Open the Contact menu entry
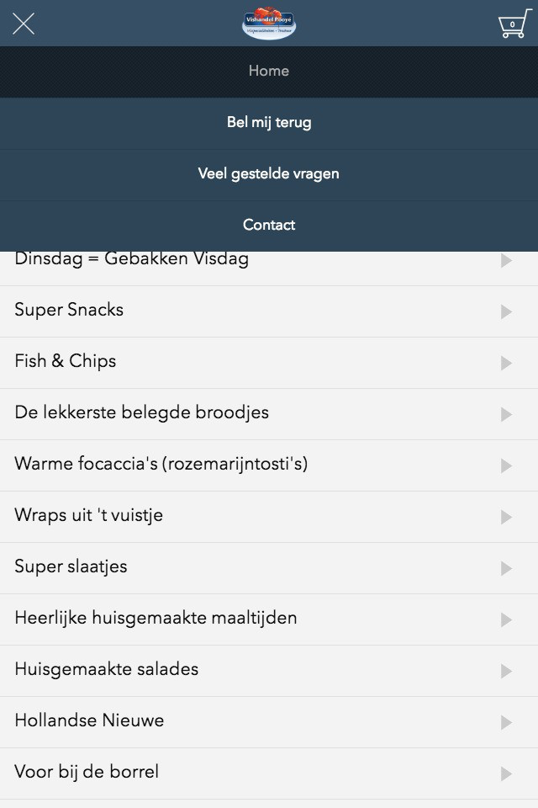This screenshot has height=808, width=538. pyautogui.click(x=269, y=226)
